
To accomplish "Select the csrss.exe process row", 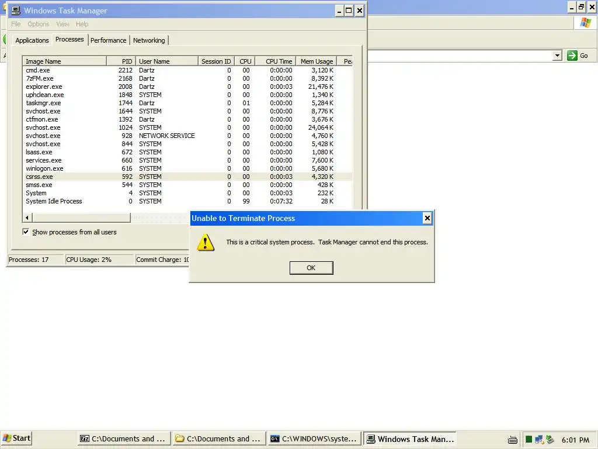I will click(187, 177).
